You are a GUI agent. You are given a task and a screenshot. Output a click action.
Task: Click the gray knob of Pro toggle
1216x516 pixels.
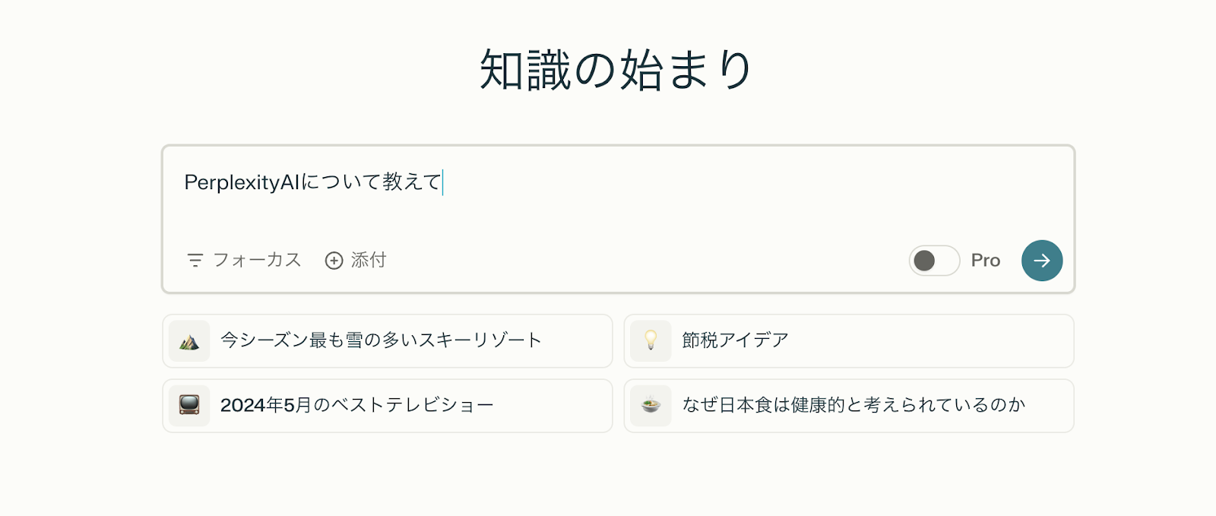point(924,261)
